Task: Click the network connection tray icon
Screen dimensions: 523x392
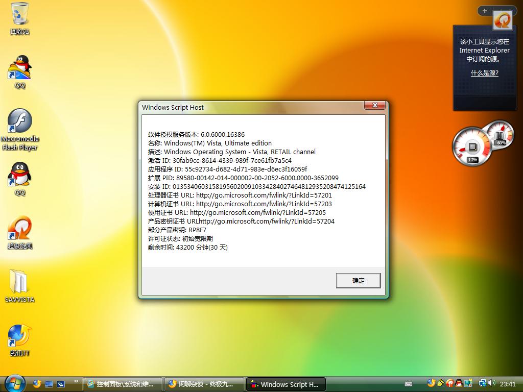Action: coord(482,383)
